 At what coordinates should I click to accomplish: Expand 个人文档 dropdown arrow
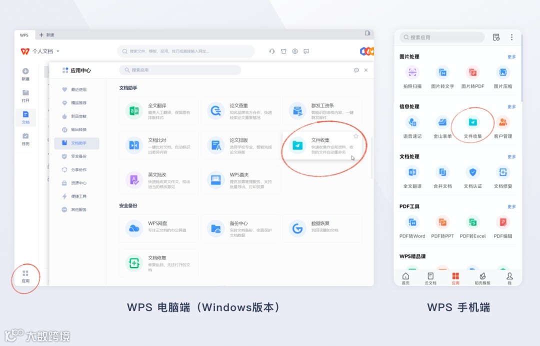click(58, 51)
